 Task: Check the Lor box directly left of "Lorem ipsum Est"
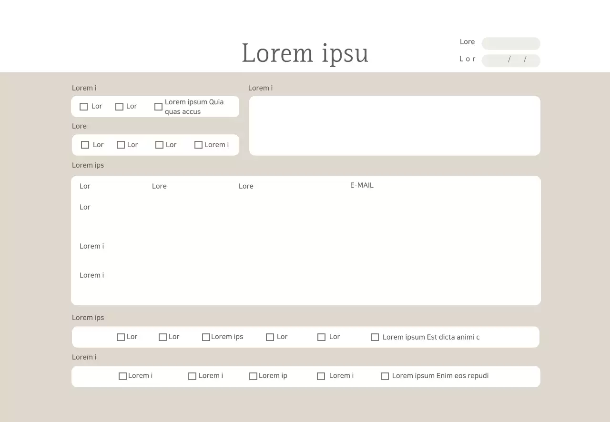pos(322,337)
